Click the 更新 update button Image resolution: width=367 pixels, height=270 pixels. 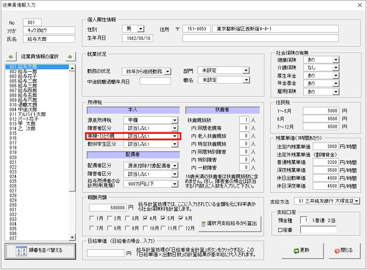click(302, 251)
